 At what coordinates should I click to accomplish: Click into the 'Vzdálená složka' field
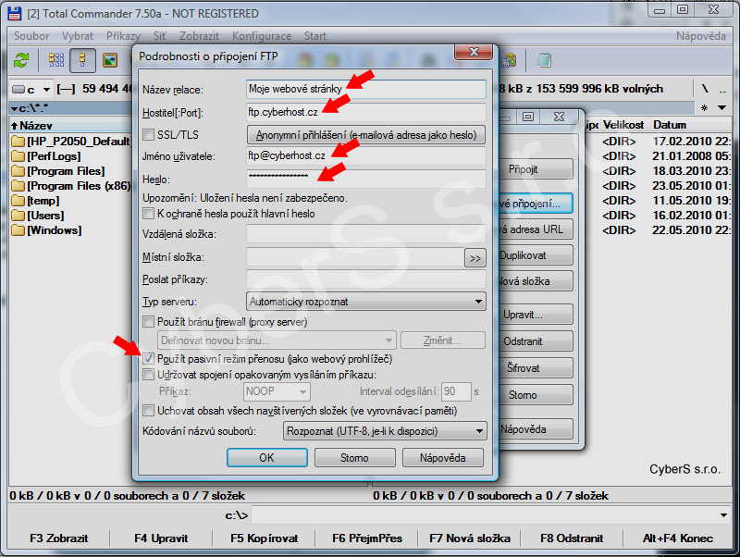[366, 234]
